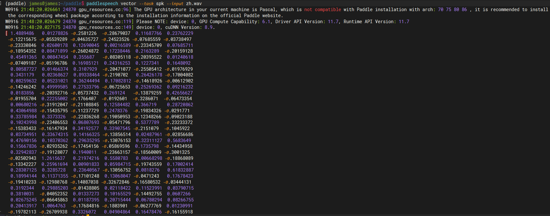Click the 'vector' subcommand word

point(129,3)
